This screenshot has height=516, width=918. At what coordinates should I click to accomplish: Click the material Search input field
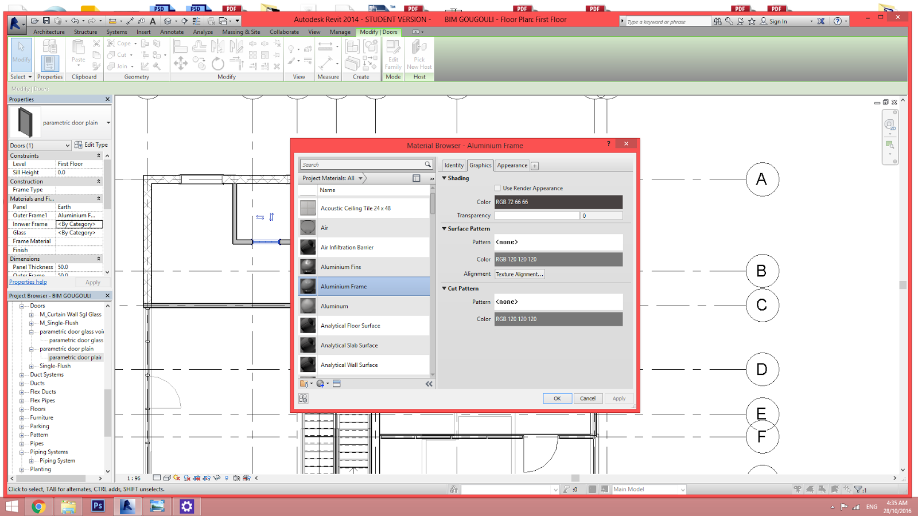(361, 165)
